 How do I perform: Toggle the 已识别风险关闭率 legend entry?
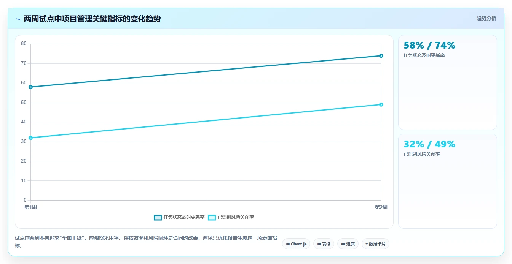coord(231,217)
